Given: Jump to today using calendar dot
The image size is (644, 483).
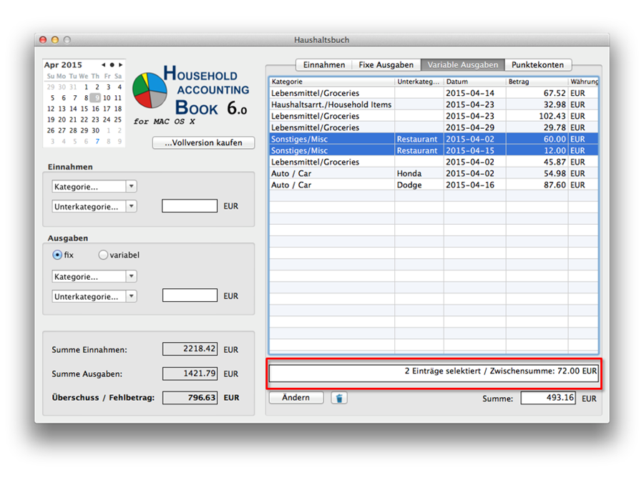Looking at the screenshot, I should click(x=112, y=65).
